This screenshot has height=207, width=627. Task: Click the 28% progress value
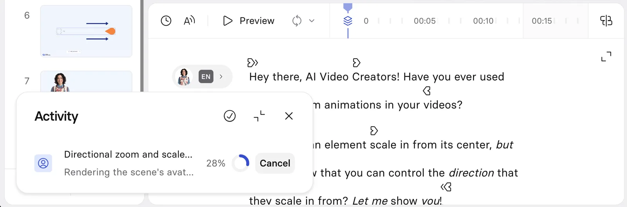216,163
